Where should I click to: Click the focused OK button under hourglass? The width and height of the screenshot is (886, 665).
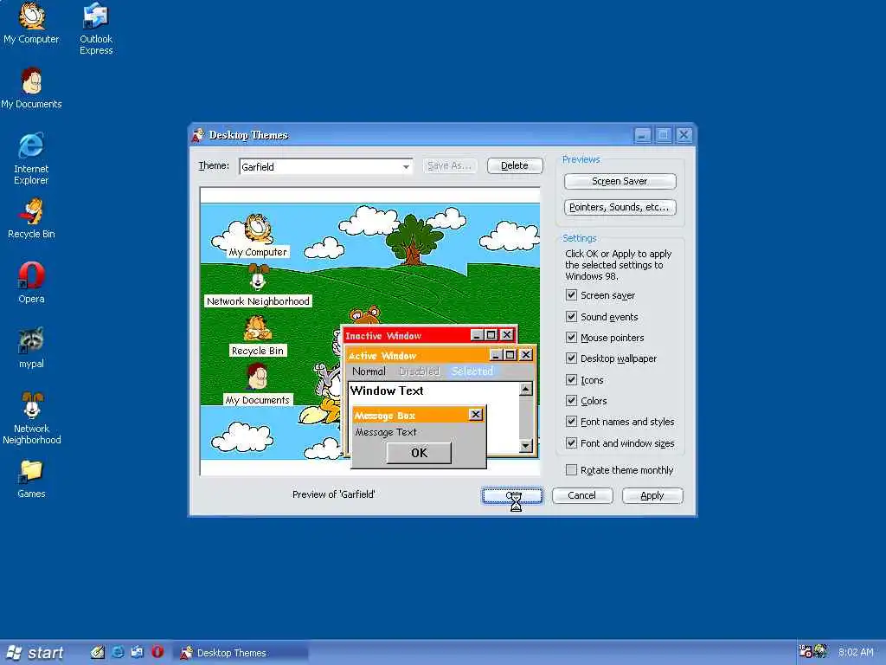click(512, 495)
